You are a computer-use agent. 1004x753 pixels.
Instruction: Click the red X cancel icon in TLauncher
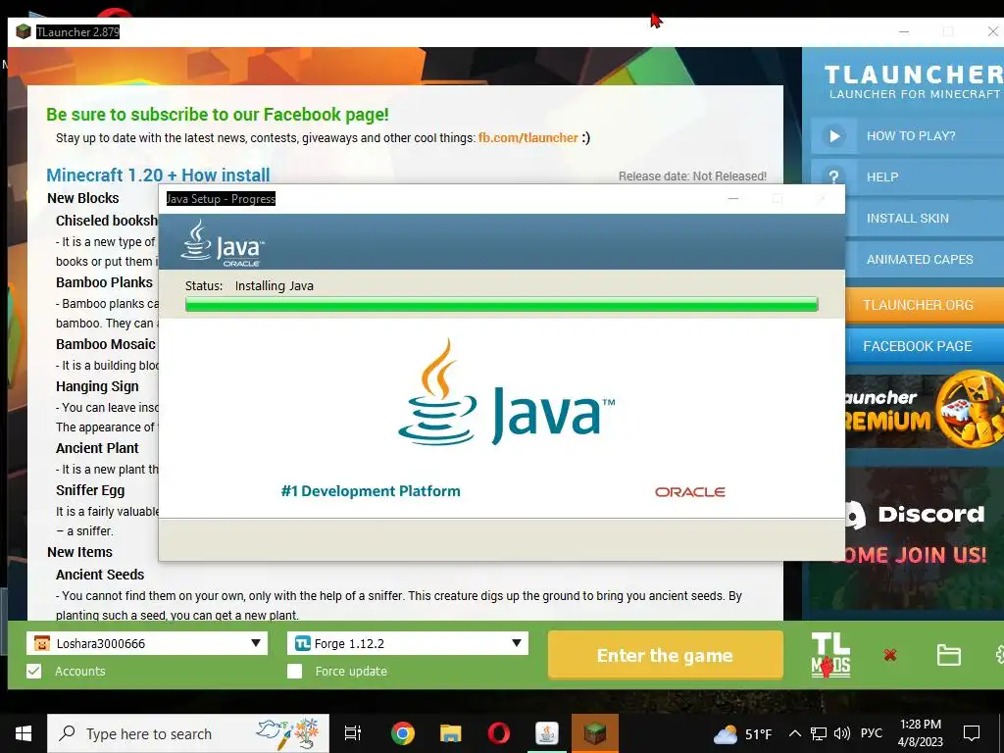coord(889,654)
